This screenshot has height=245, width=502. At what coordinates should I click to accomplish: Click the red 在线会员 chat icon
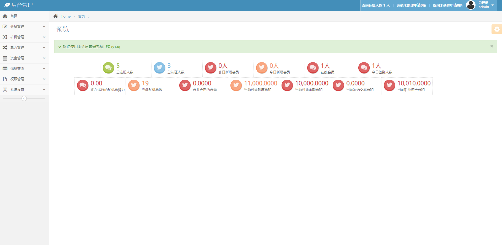[x=313, y=68]
